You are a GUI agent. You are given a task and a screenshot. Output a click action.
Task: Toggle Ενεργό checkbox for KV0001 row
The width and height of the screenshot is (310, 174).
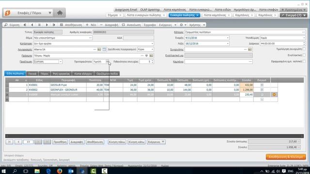pyautogui.click(x=262, y=85)
